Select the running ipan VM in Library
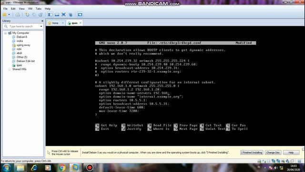 pos(19,65)
